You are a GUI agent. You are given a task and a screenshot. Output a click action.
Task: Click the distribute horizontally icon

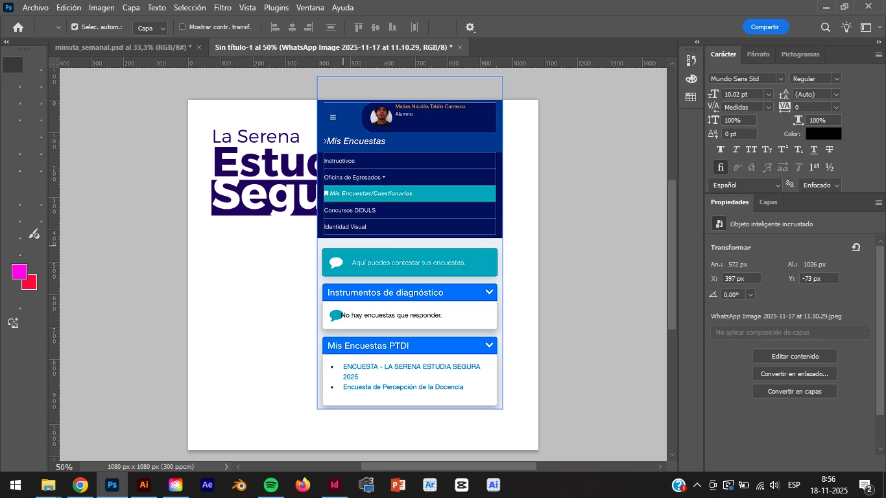click(x=414, y=27)
